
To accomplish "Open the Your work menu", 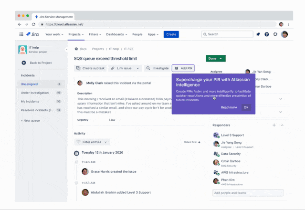I will point(54,34).
